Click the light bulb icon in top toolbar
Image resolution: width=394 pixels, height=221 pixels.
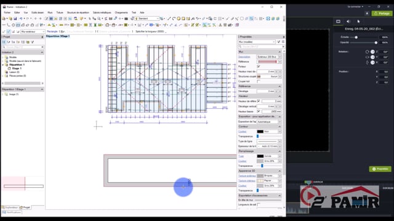click(81, 18)
